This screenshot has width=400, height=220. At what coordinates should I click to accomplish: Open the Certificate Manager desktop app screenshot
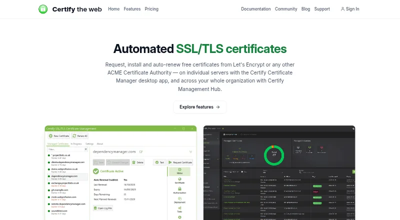[120, 173]
